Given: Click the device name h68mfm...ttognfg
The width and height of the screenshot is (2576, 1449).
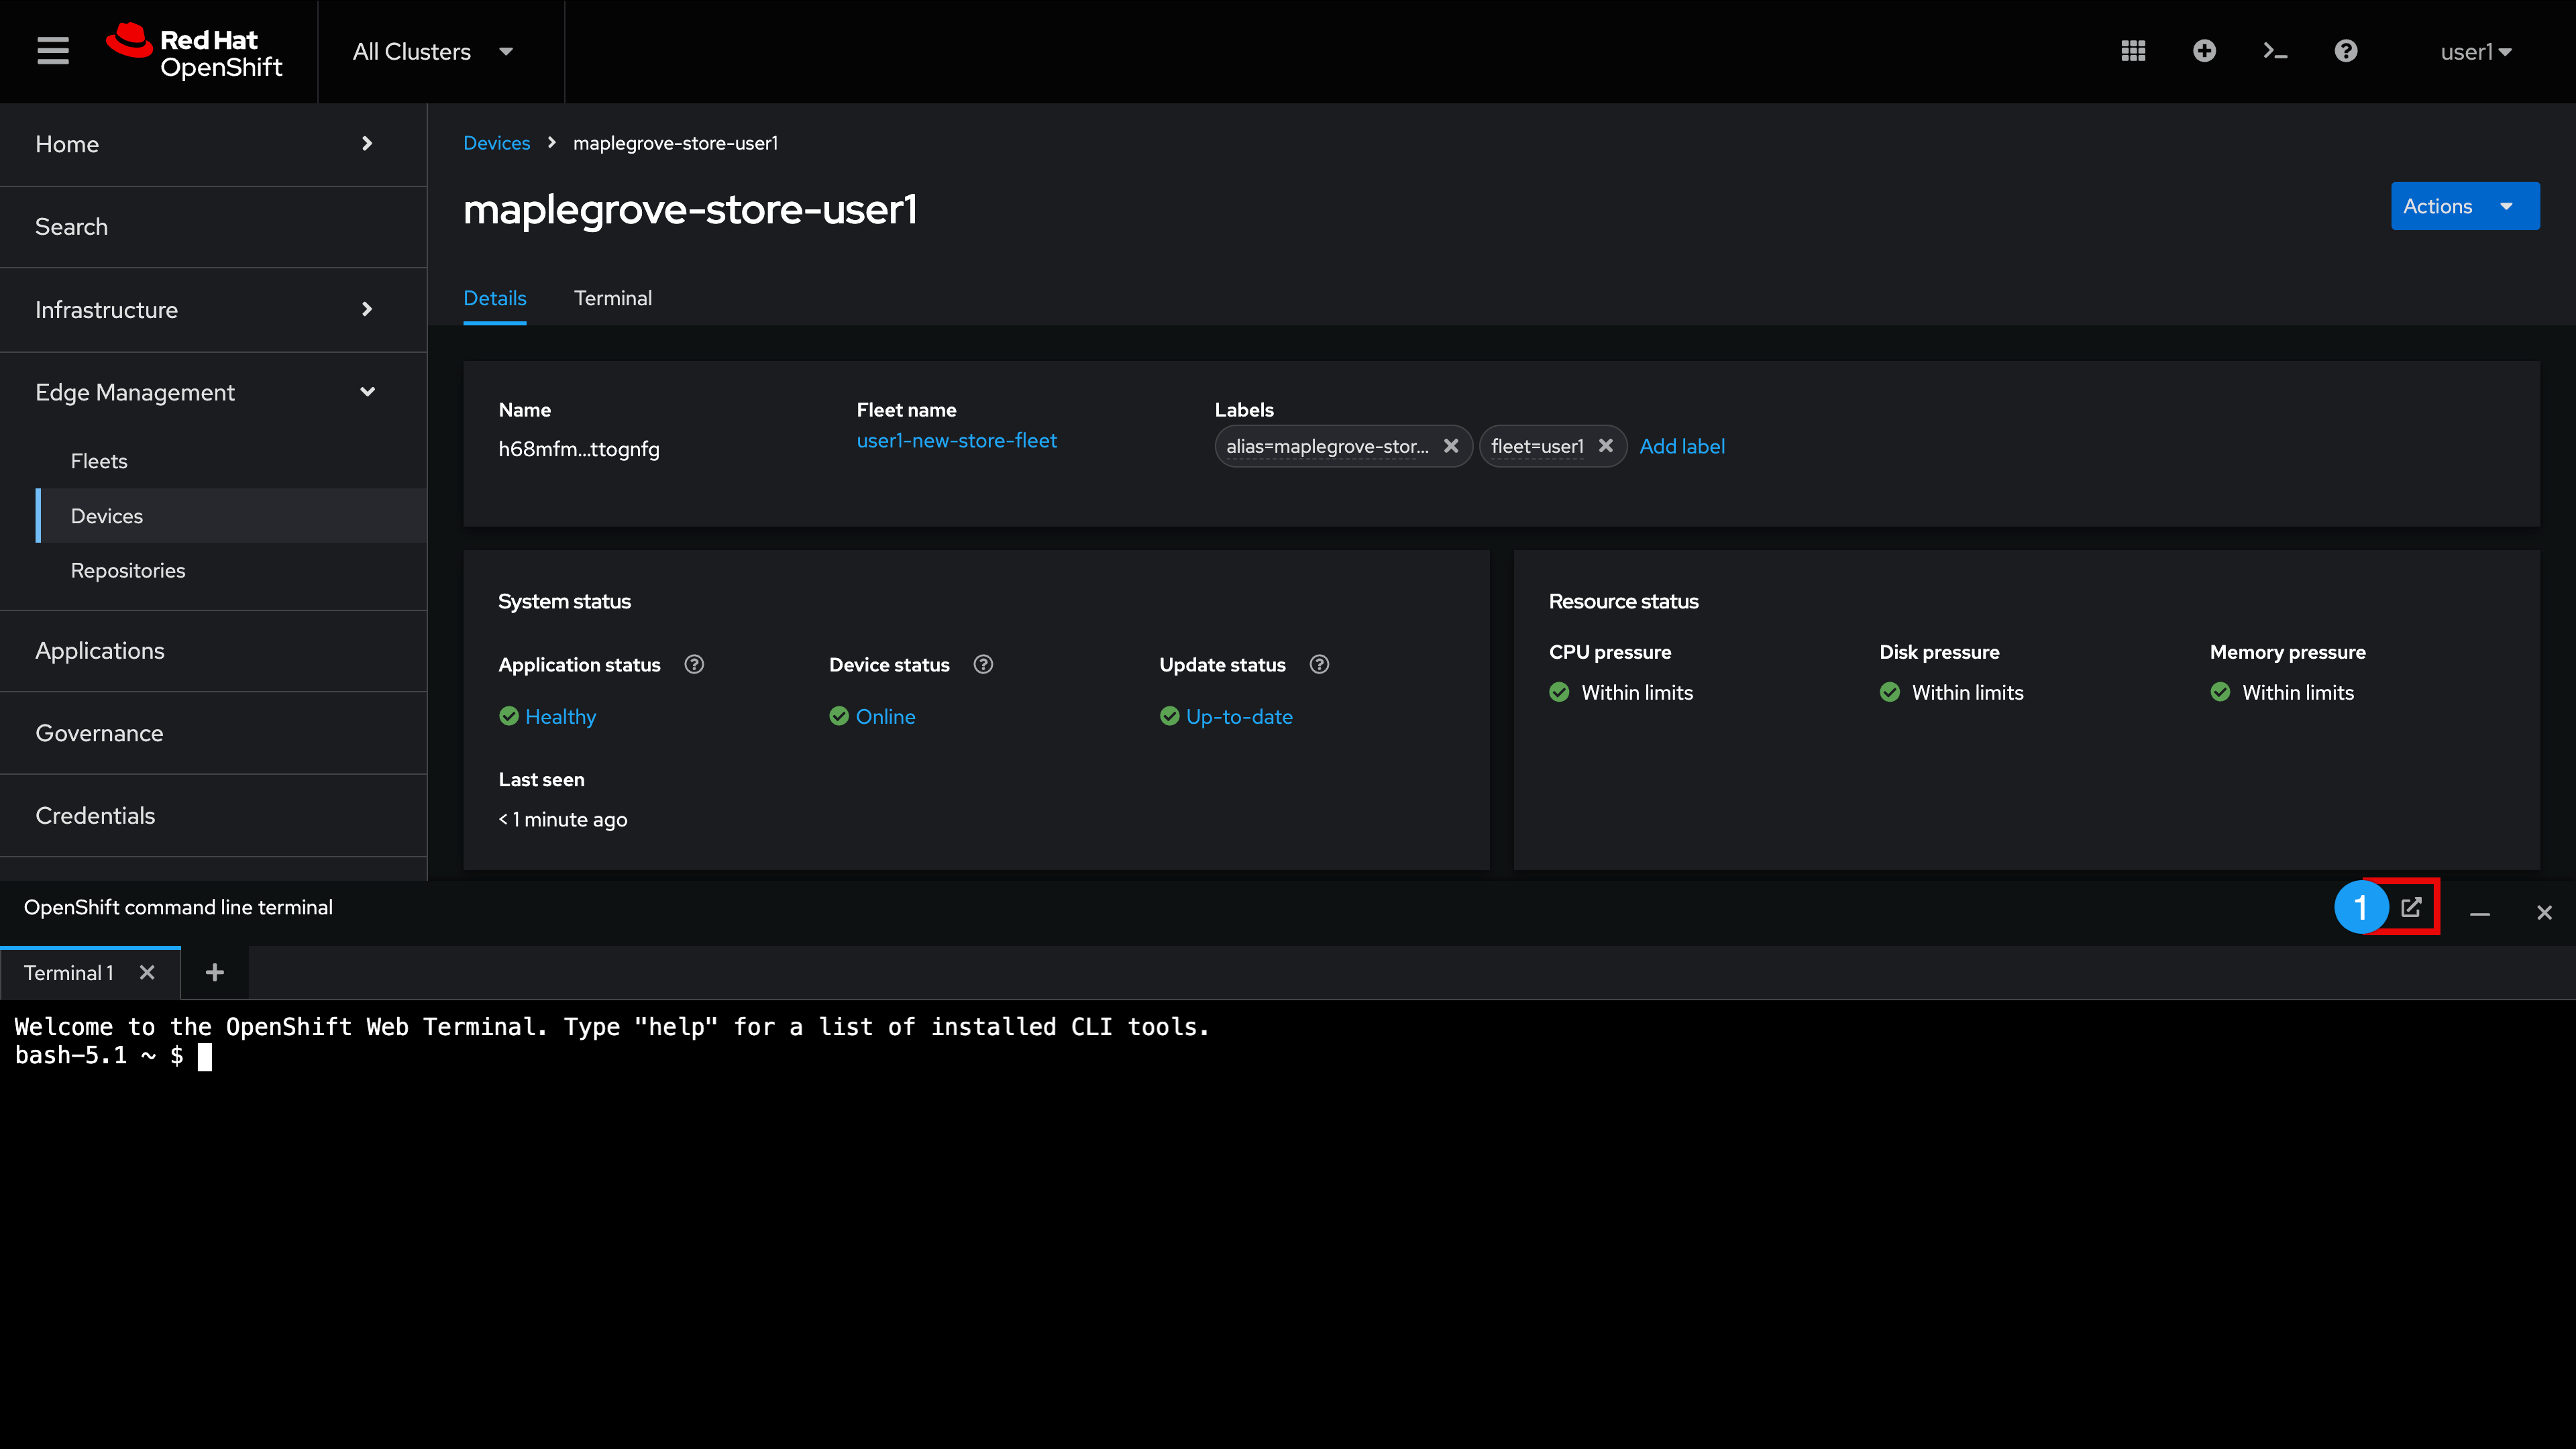Looking at the screenshot, I should tap(579, 449).
